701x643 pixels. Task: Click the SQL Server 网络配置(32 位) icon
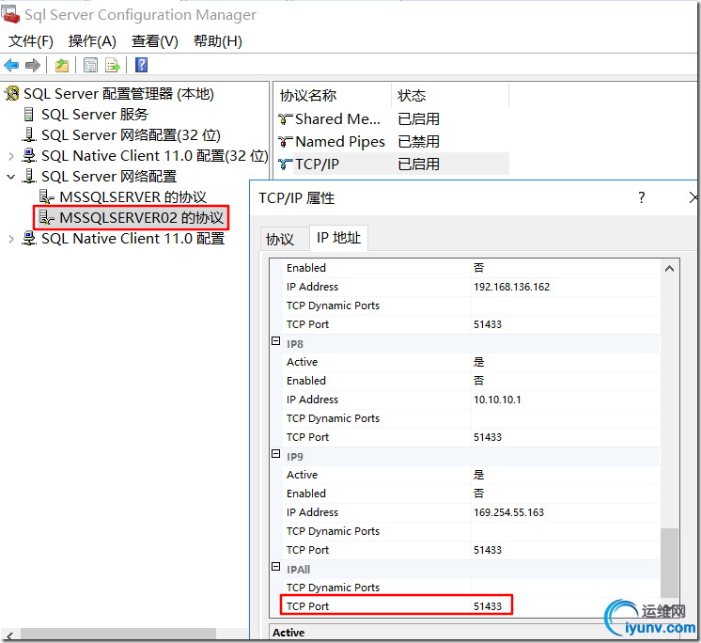click(x=28, y=135)
